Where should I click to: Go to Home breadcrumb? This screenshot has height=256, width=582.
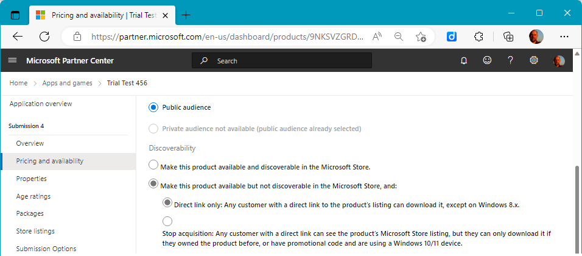coord(18,84)
